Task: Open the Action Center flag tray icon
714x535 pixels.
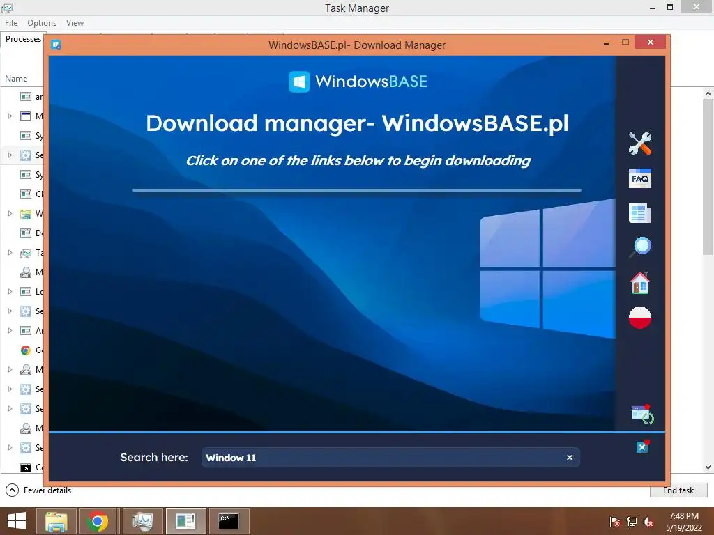Action: [x=614, y=521]
